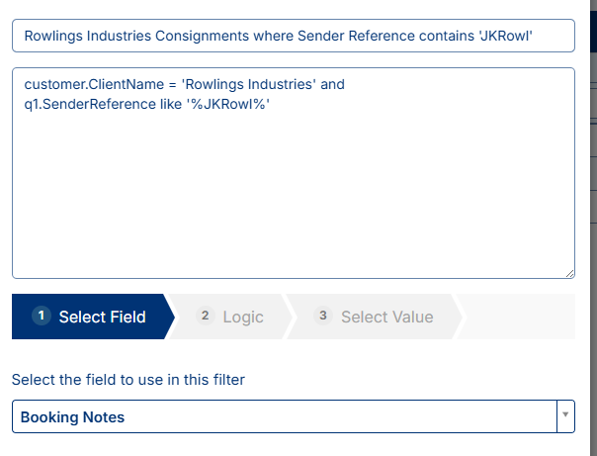
Task: Click the step 1 number badge
Action: (x=41, y=317)
